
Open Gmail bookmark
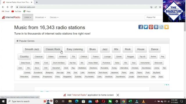[6, 11]
